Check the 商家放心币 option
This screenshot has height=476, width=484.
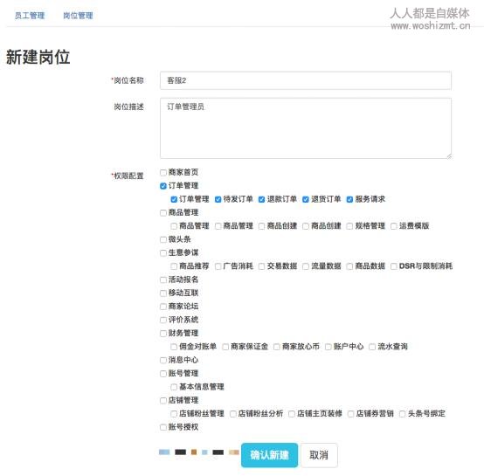[277, 347]
